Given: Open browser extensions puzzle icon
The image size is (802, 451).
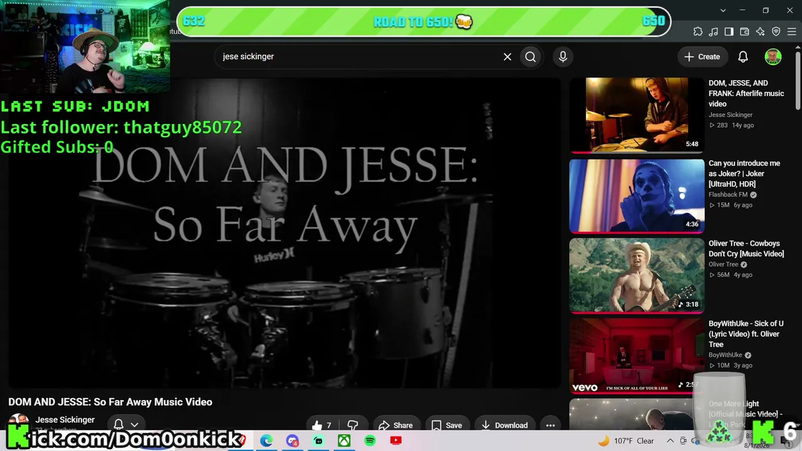Looking at the screenshot, I should pyautogui.click(x=698, y=31).
